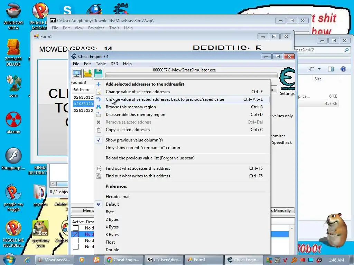Click the copy icon next to Copy selected addresses
Image resolution: width=354 pixels, height=265 pixels.
(99, 130)
